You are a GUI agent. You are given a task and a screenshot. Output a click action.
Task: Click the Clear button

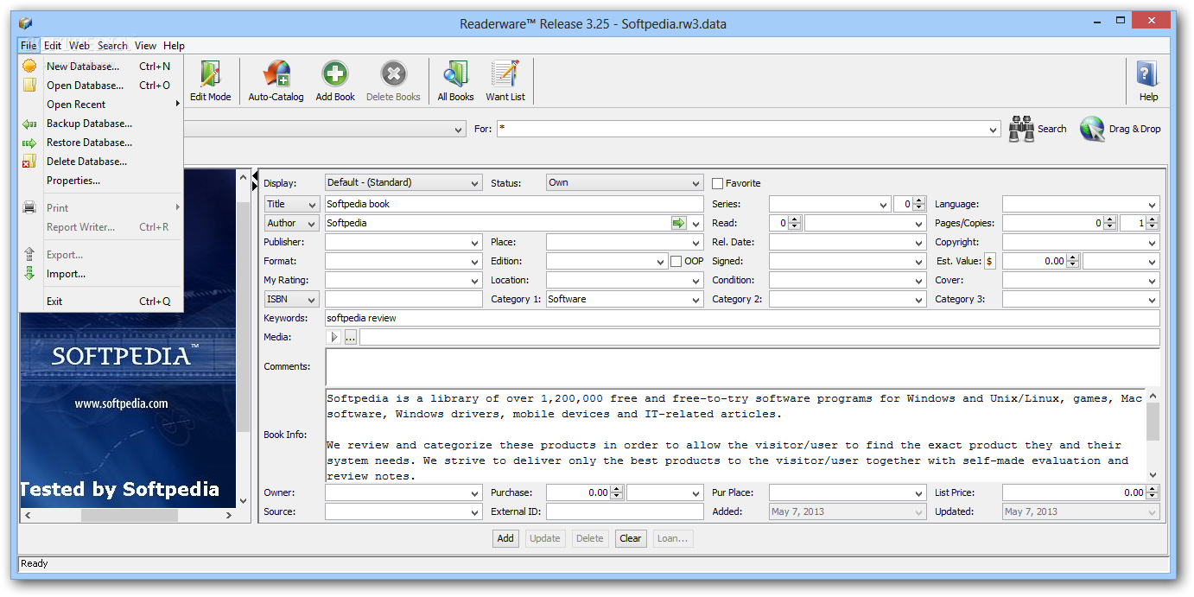tap(631, 538)
